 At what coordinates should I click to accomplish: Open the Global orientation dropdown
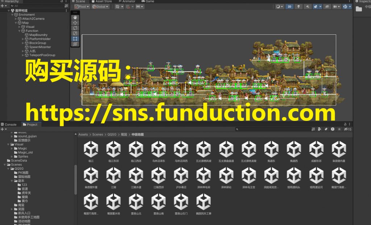click(100, 6)
